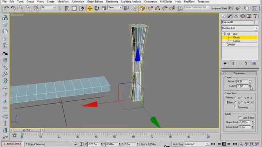The height and width of the screenshot is (147, 262).
Task: Activate the Select and Rotate tool
Action: (97, 8)
